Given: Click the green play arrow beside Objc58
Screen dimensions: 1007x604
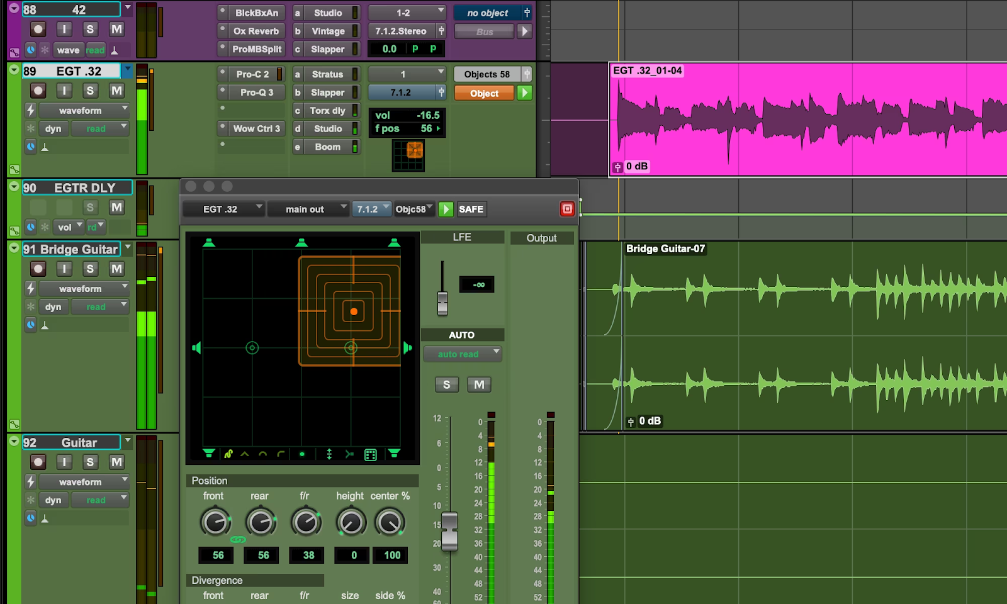Looking at the screenshot, I should coord(446,209).
